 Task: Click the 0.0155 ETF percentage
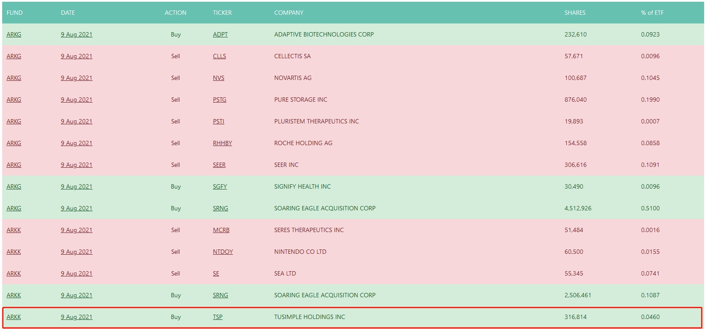(x=650, y=252)
